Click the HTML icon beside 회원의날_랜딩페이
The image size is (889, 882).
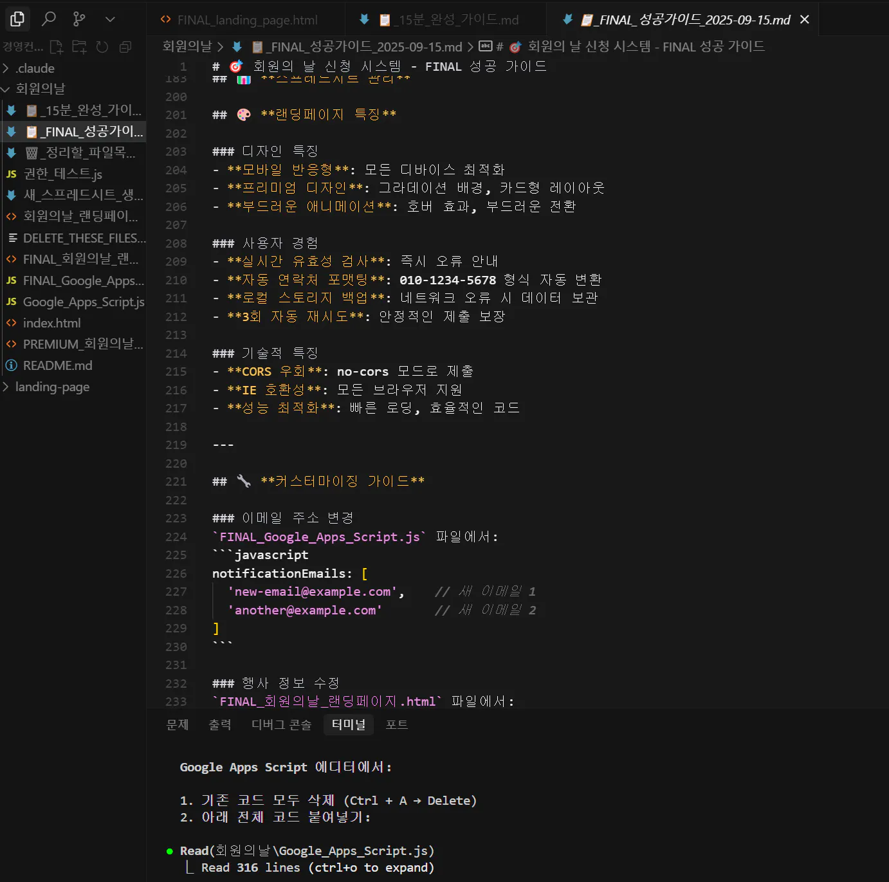(x=12, y=216)
